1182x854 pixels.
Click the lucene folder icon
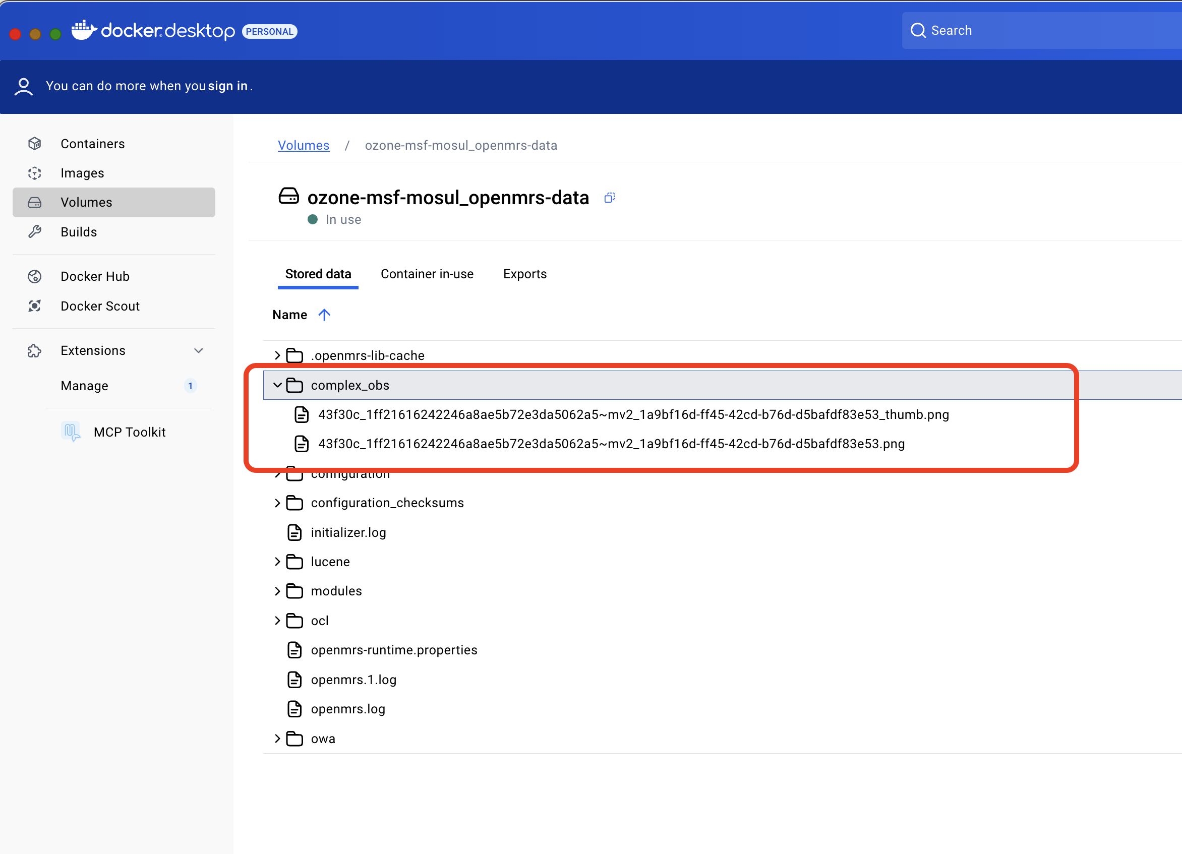294,562
